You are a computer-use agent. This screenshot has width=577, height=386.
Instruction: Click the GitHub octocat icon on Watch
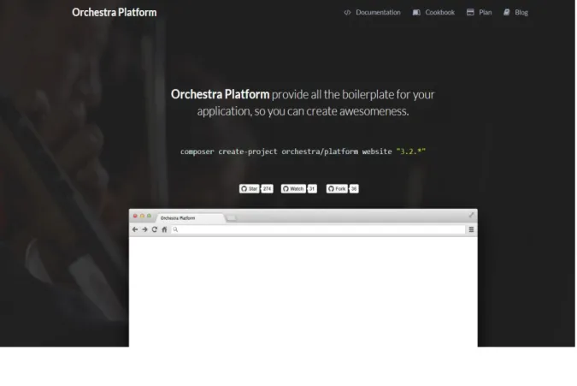pos(286,188)
